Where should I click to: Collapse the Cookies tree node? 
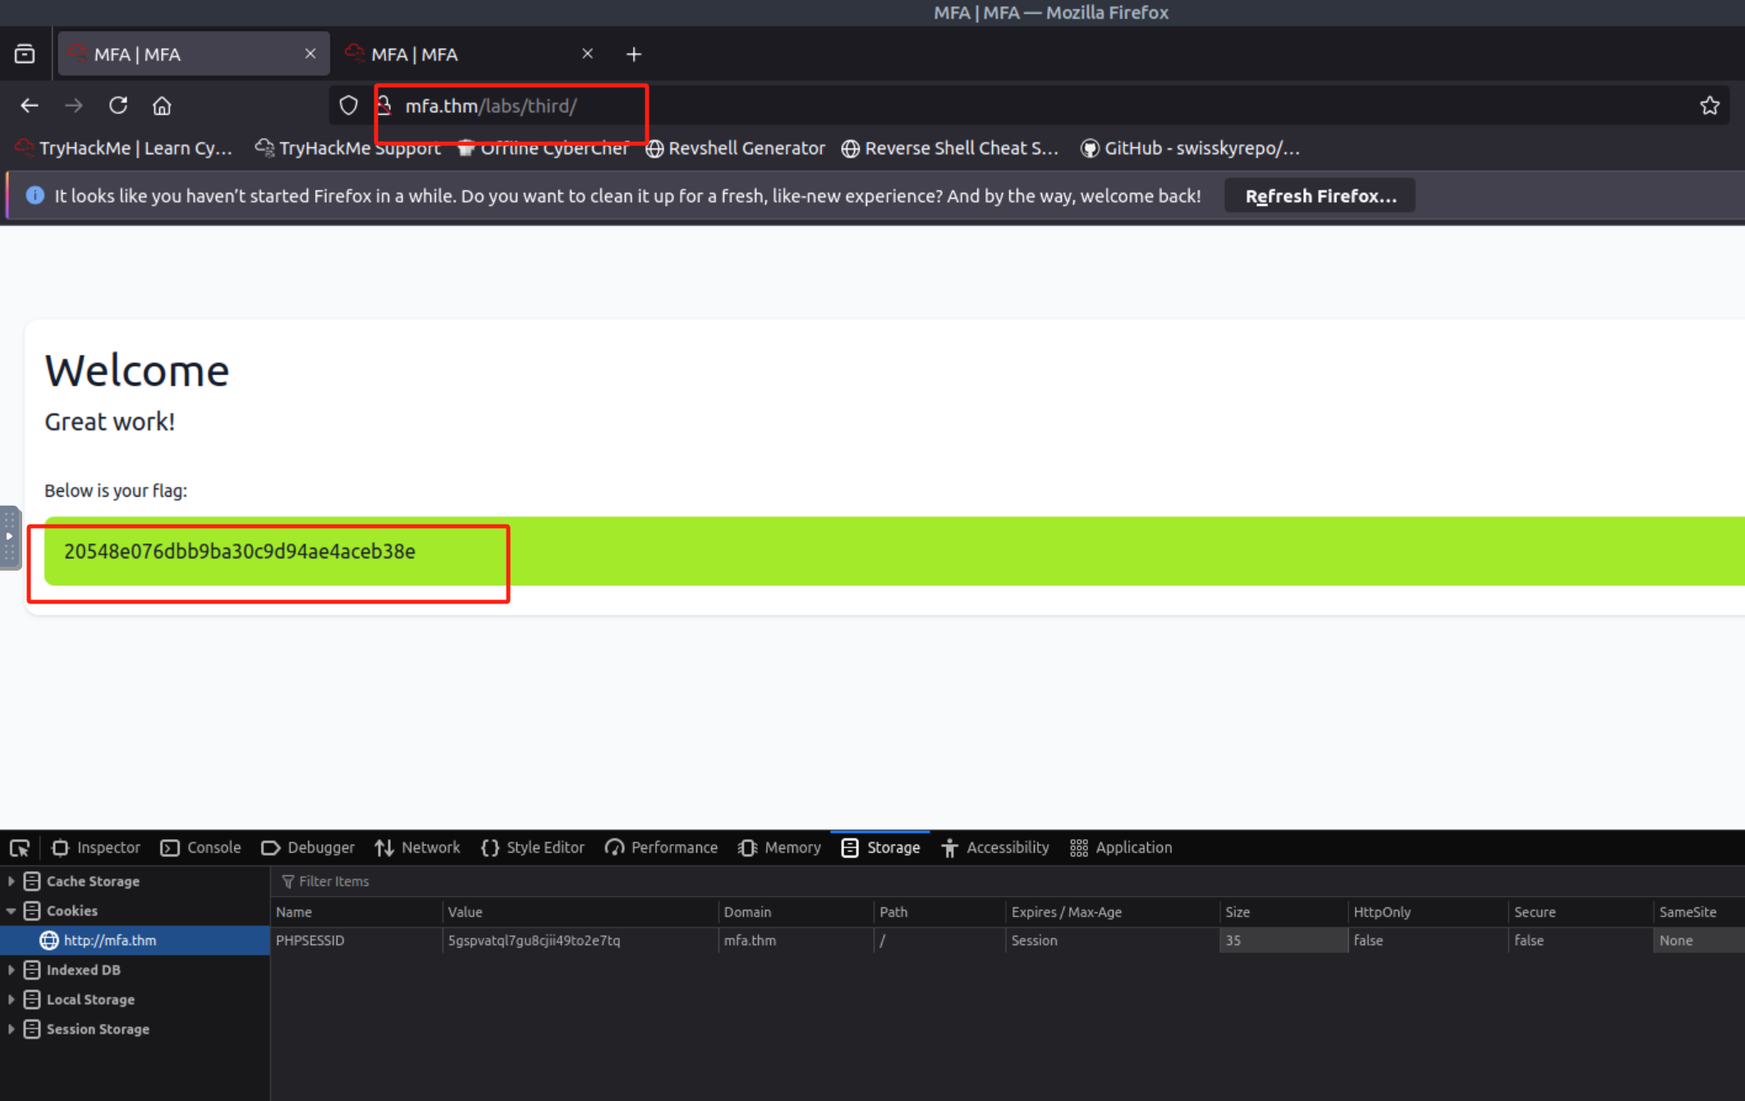click(11, 911)
